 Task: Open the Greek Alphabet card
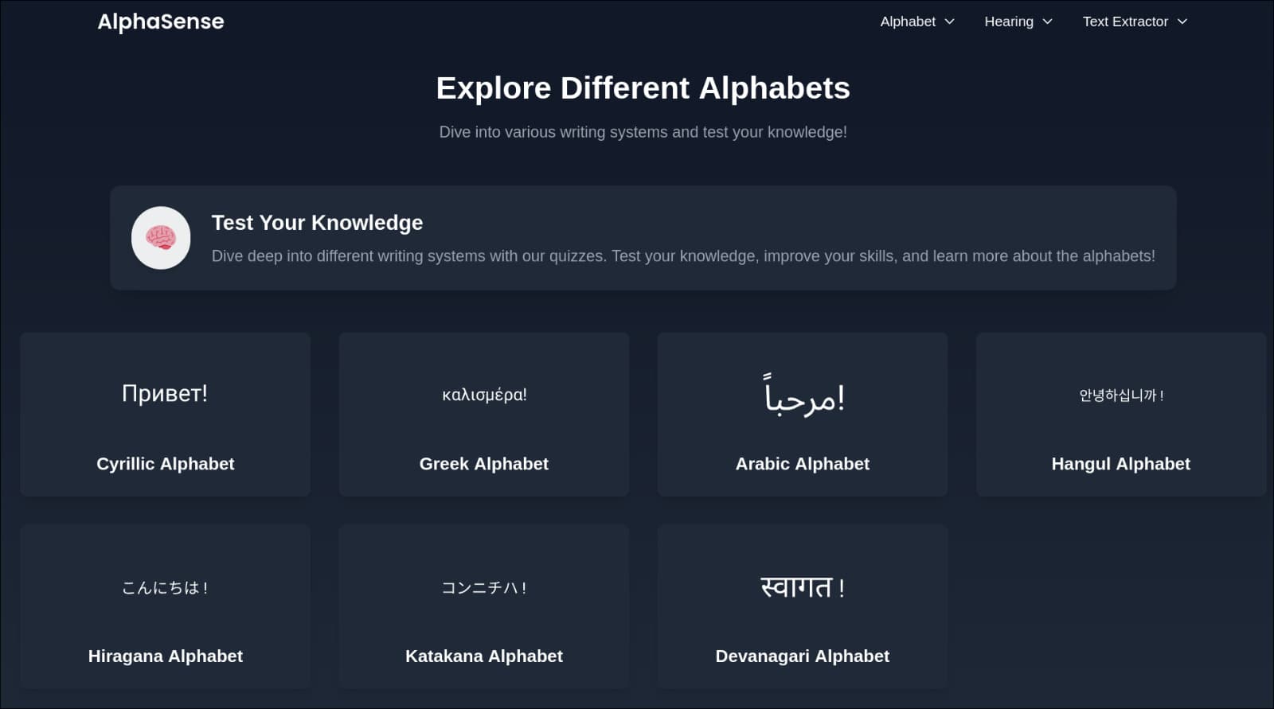pyautogui.click(x=484, y=415)
